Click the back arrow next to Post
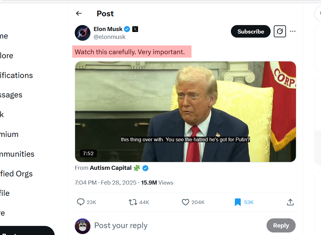 (79, 13)
